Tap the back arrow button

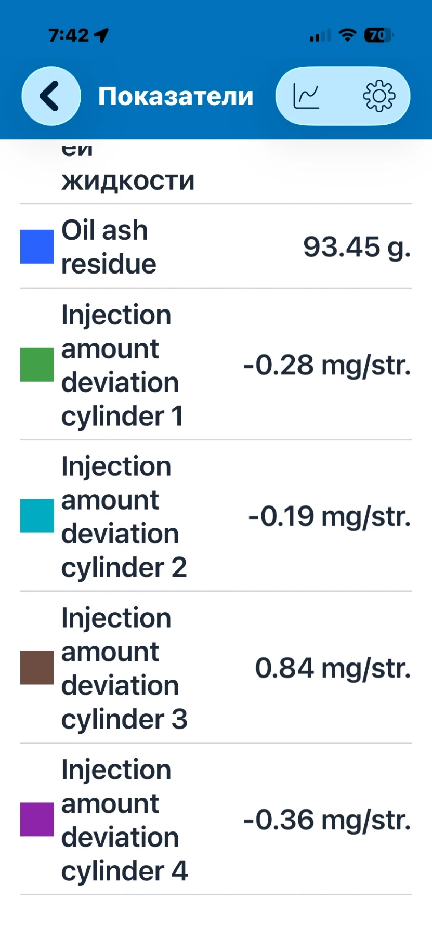tap(51, 96)
